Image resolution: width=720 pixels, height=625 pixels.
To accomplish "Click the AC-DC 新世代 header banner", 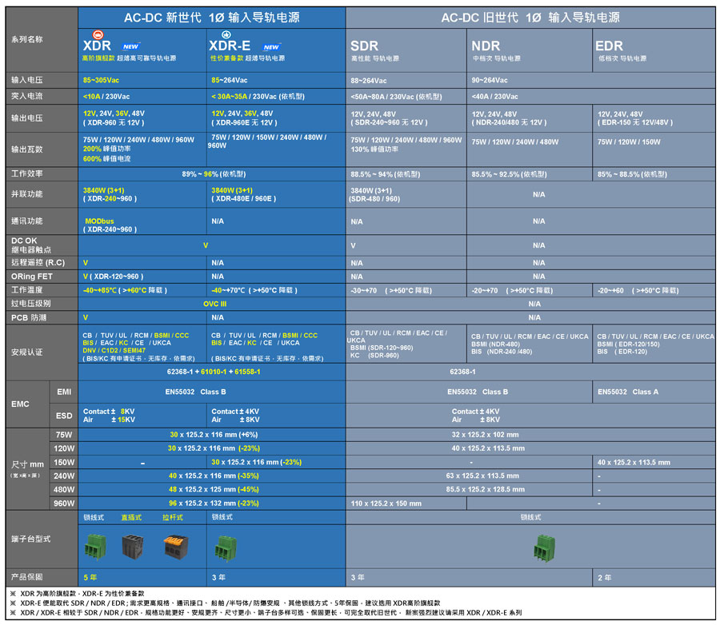I will [x=210, y=16].
